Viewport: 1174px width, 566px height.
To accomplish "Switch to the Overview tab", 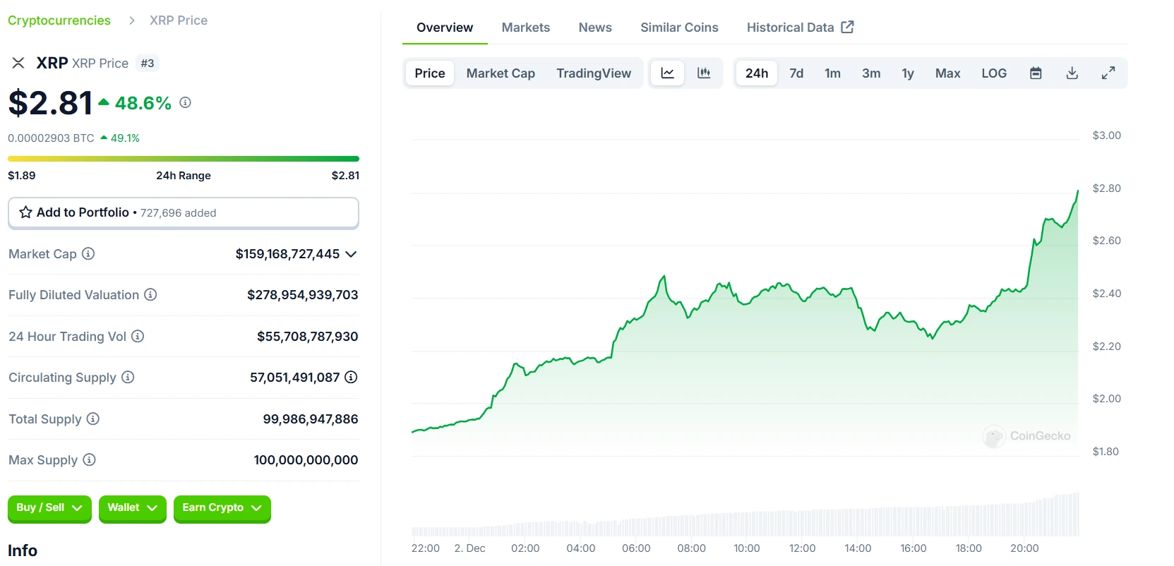I will click(x=445, y=28).
